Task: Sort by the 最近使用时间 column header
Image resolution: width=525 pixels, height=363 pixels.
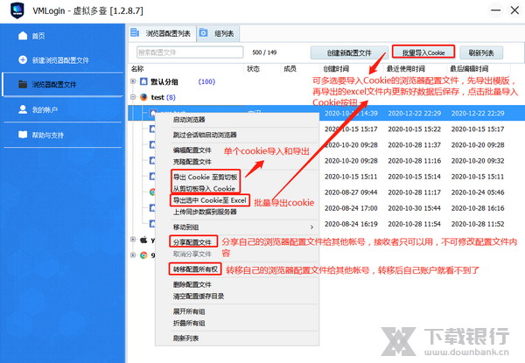Action: click(x=405, y=68)
